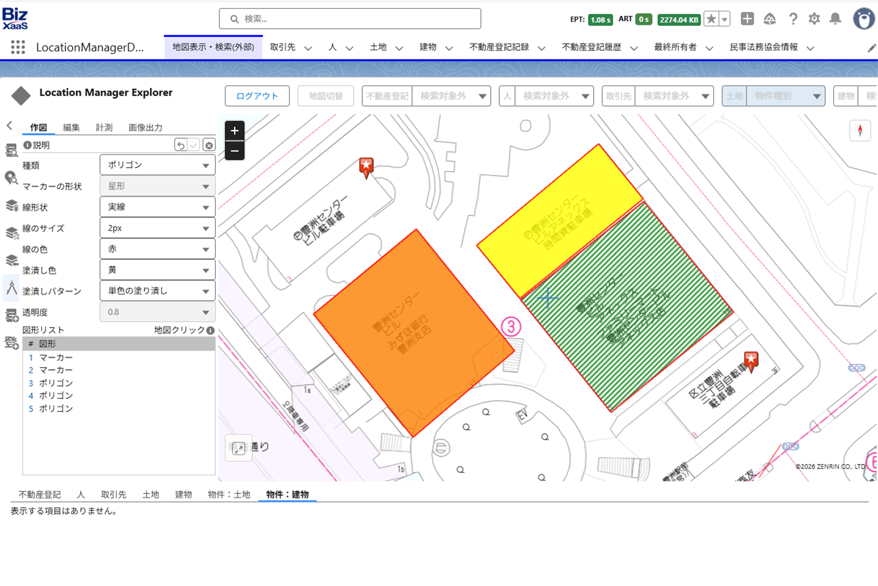Click the fullscreen expand icon on map
The width and height of the screenshot is (878, 586).
[239, 448]
